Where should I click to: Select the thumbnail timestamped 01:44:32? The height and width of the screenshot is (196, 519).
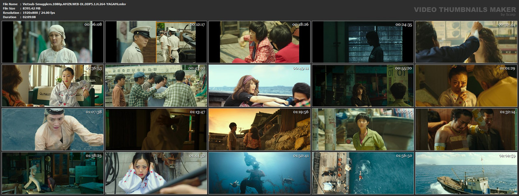coord(156,173)
